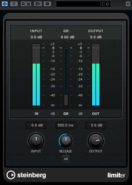Click the IN label under meter

(x=37, y=114)
